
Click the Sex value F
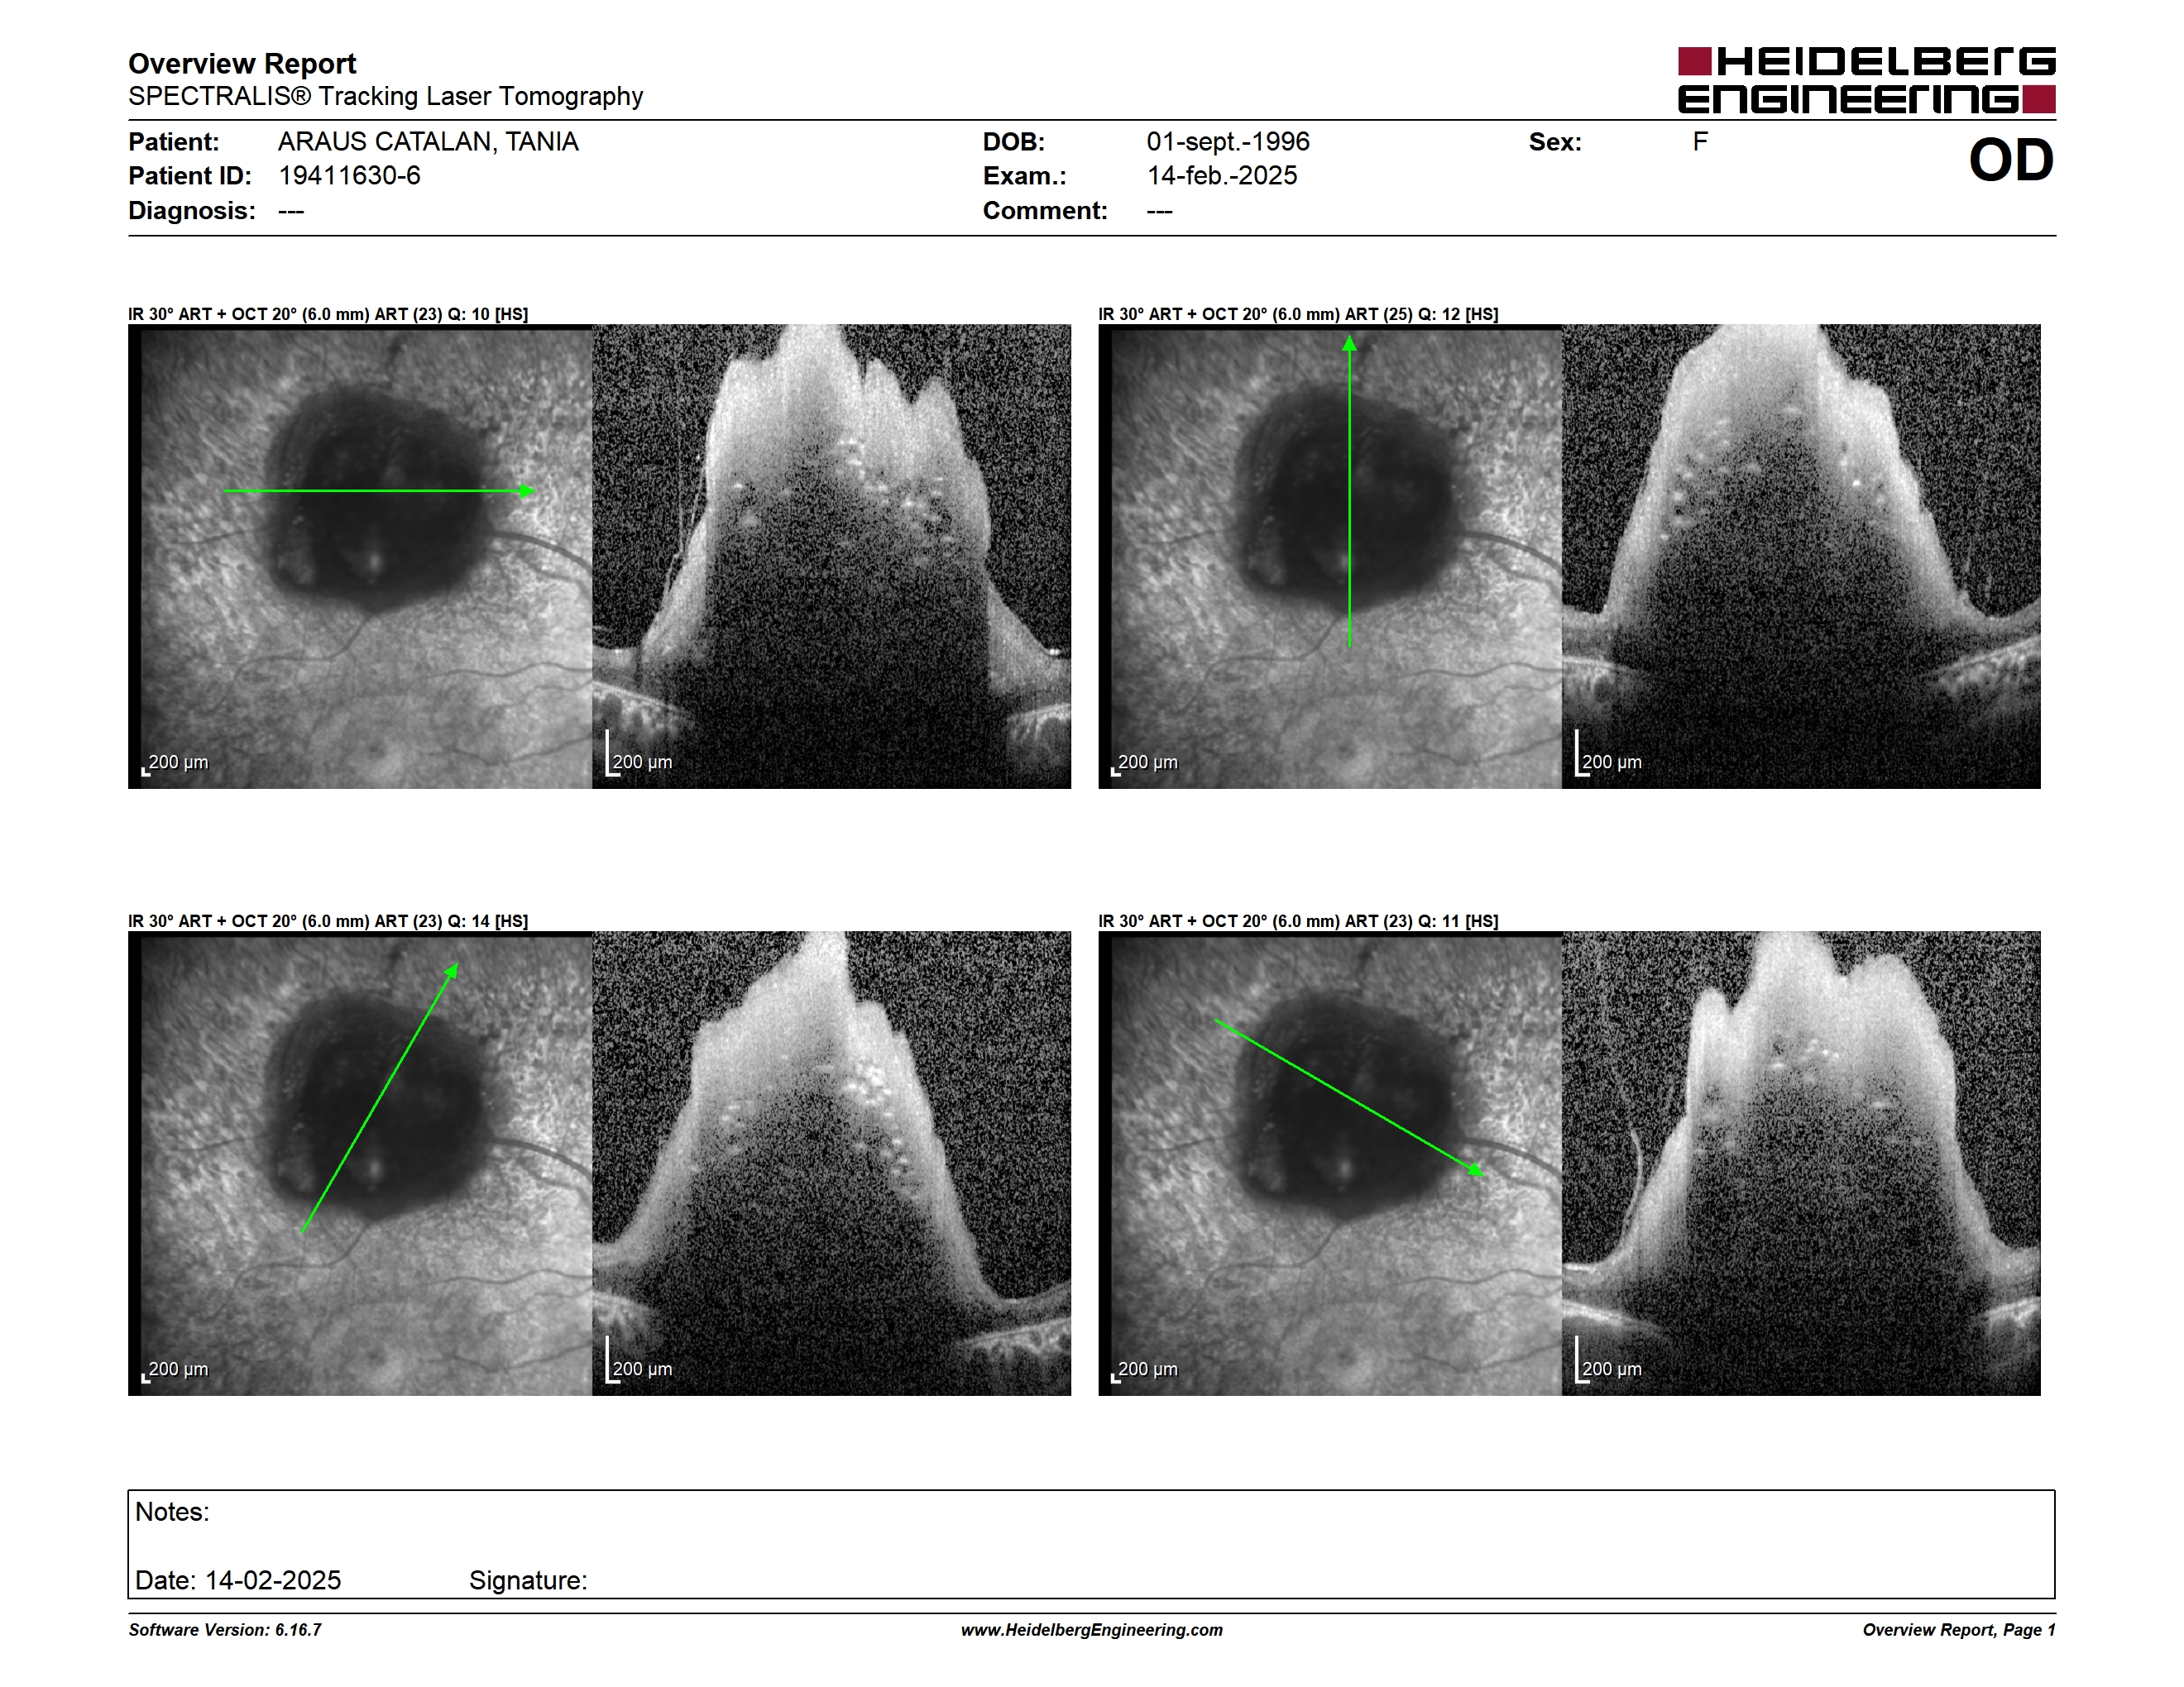[1700, 142]
